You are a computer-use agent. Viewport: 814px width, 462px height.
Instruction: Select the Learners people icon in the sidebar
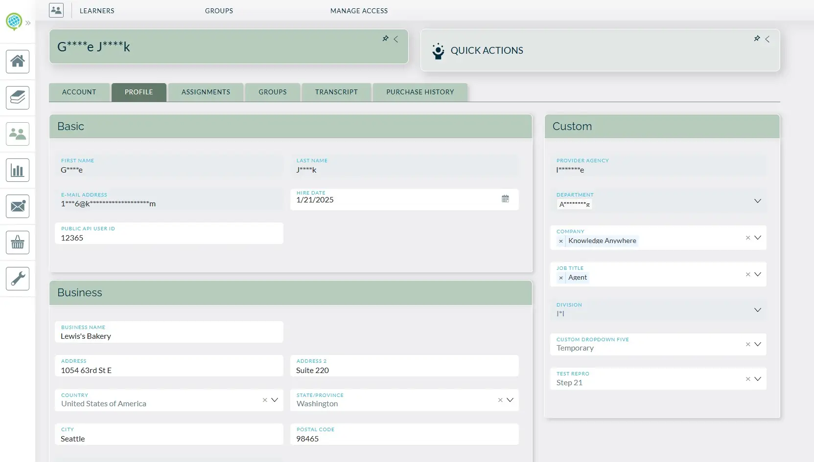(x=18, y=133)
